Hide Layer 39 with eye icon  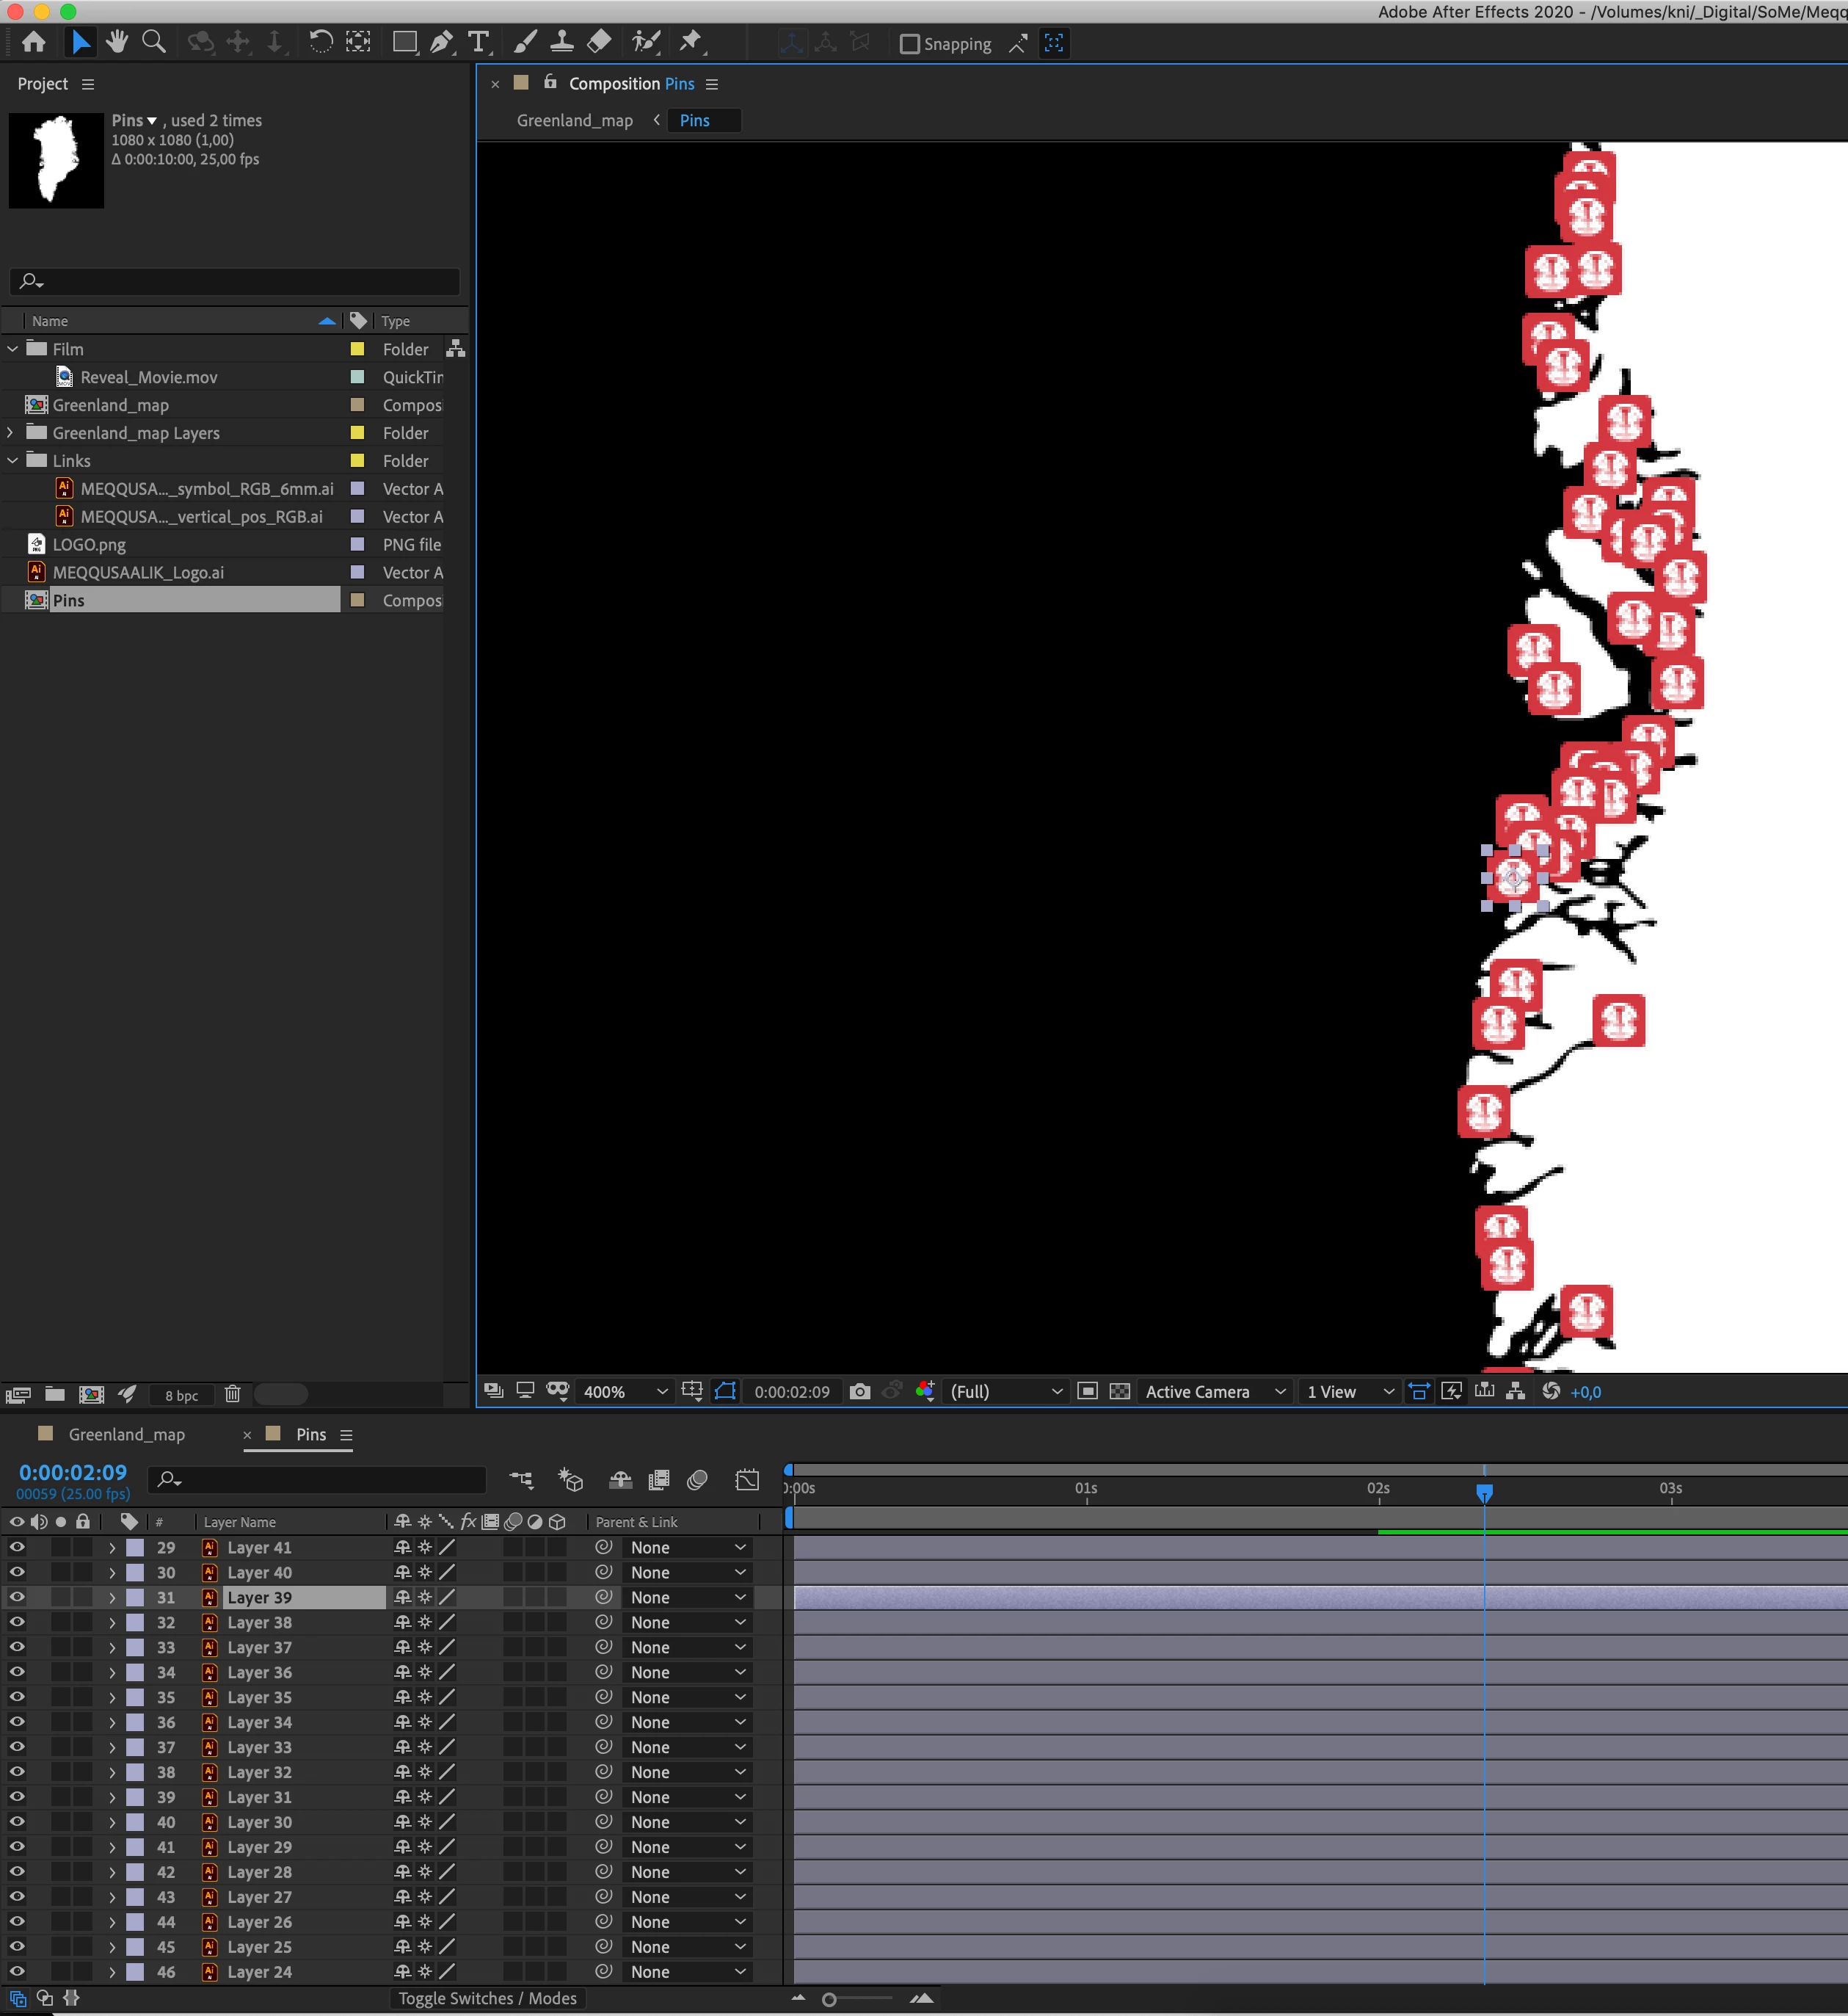(x=17, y=1598)
